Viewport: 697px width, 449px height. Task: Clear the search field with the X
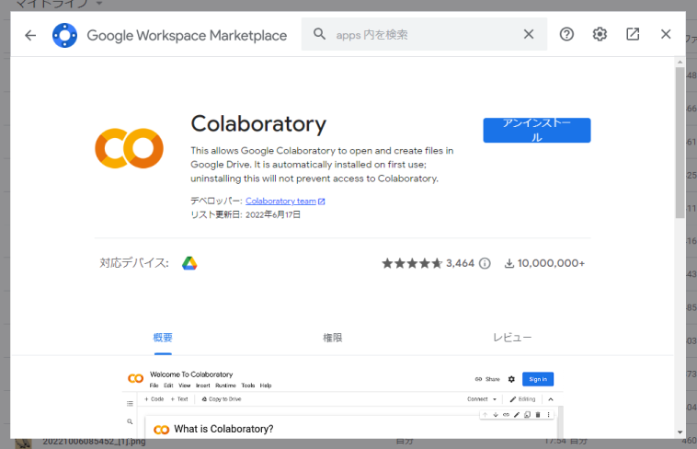[x=529, y=34]
